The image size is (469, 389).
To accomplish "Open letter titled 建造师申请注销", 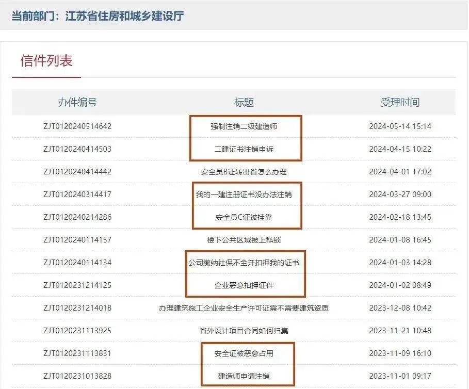I will point(244,376).
